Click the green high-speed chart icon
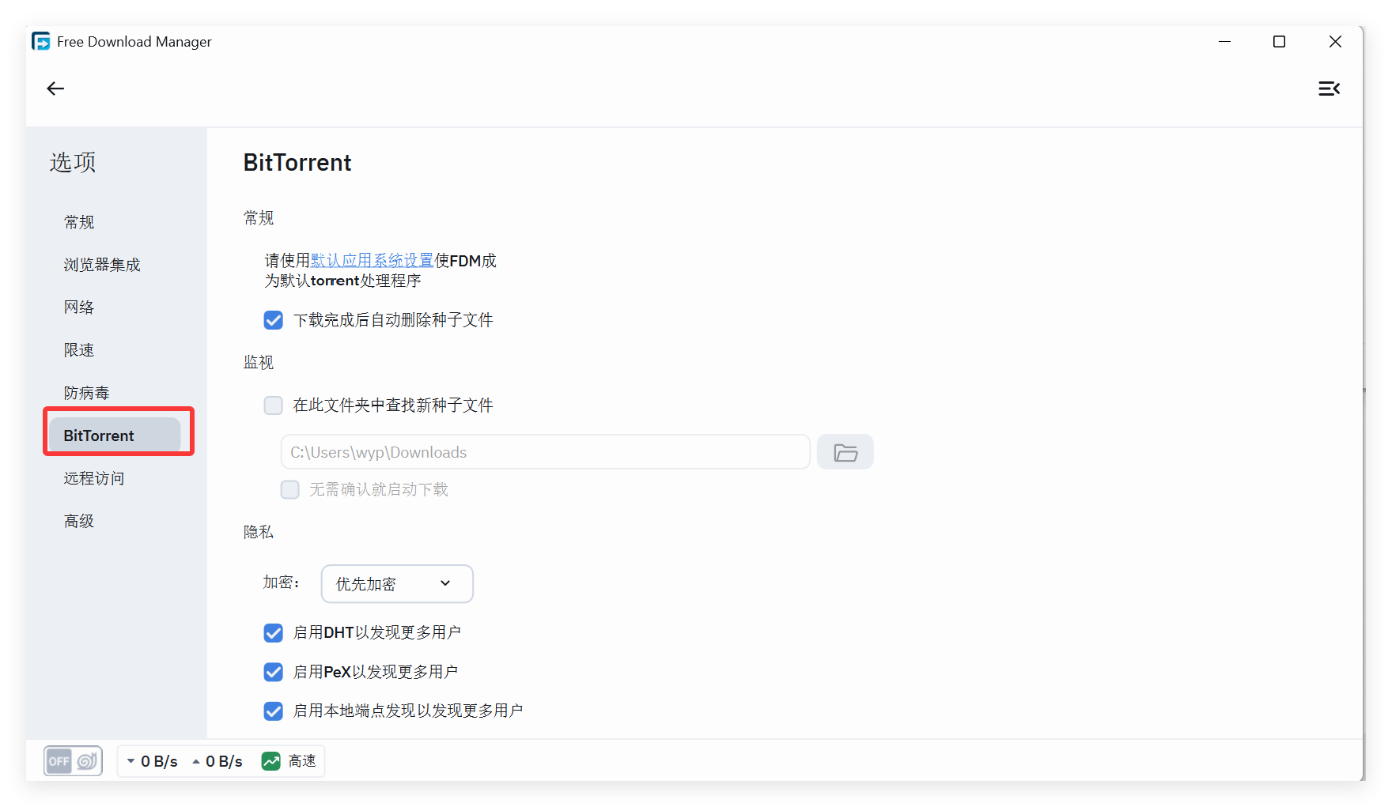Viewport: 1392px width, 807px height. [x=271, y=761]
